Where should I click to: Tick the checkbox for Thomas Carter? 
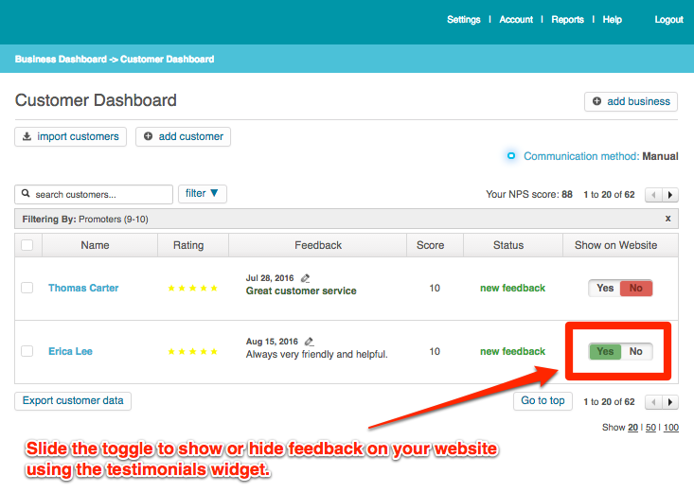[x=27, y=288]
